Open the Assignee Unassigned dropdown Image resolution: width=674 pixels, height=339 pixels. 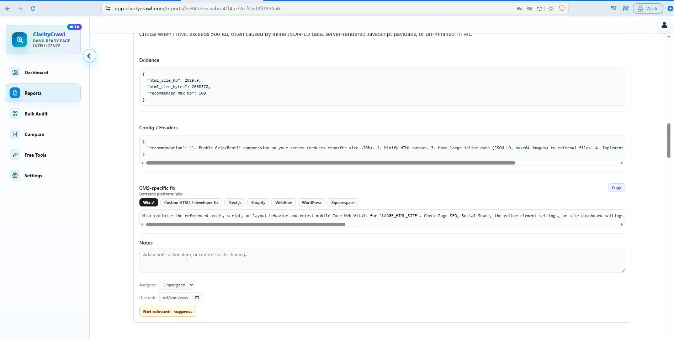177,285
